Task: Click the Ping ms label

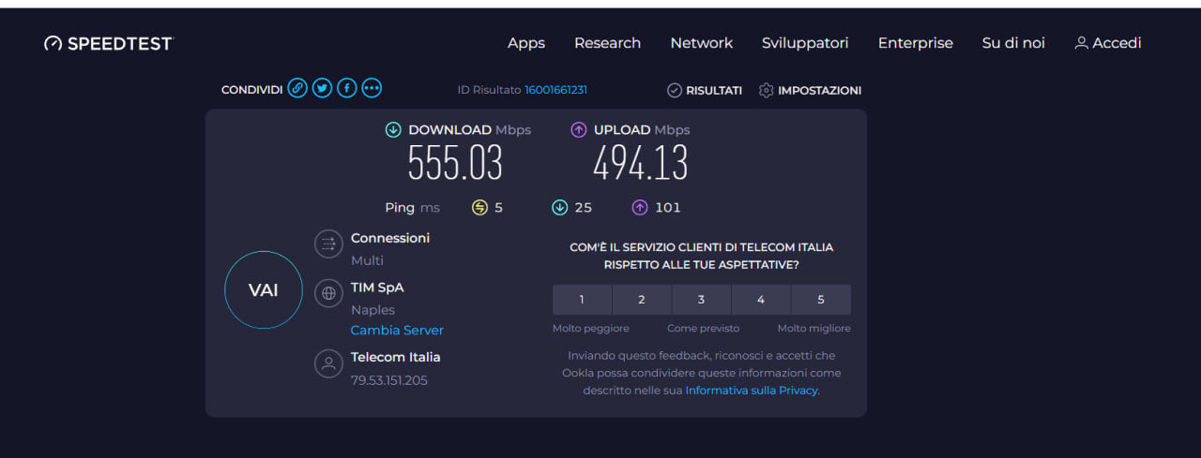Action: point(412,208)
